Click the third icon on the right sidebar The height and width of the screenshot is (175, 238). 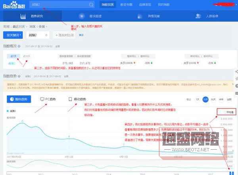click(x=236, y=86)
